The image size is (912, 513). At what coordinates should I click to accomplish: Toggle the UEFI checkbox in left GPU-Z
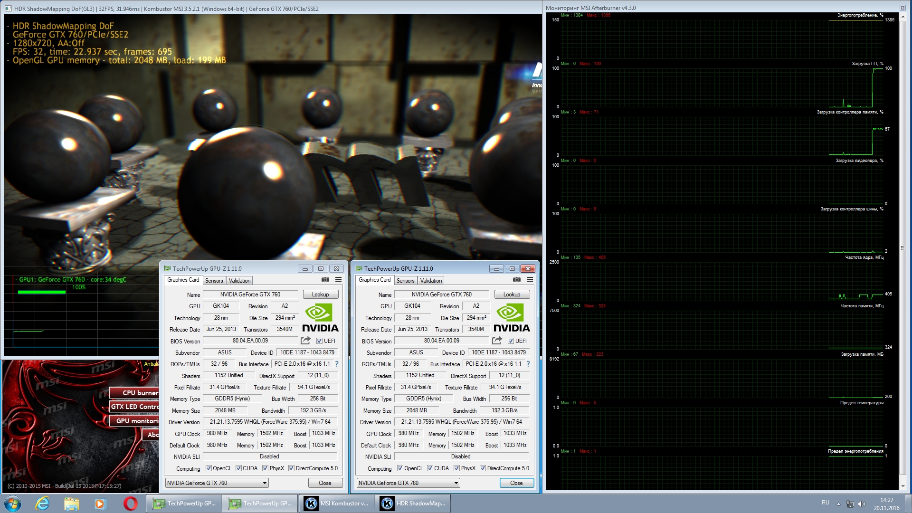tap(319, 341)
